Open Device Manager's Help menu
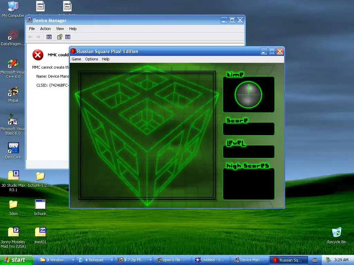The height and width of the screenshot is (265, 354). pyautogui.click(x=73, y=29)
